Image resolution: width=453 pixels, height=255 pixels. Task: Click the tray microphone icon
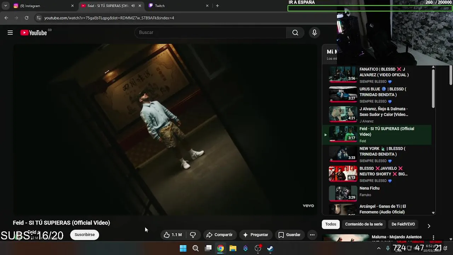[x=388, y=248]
